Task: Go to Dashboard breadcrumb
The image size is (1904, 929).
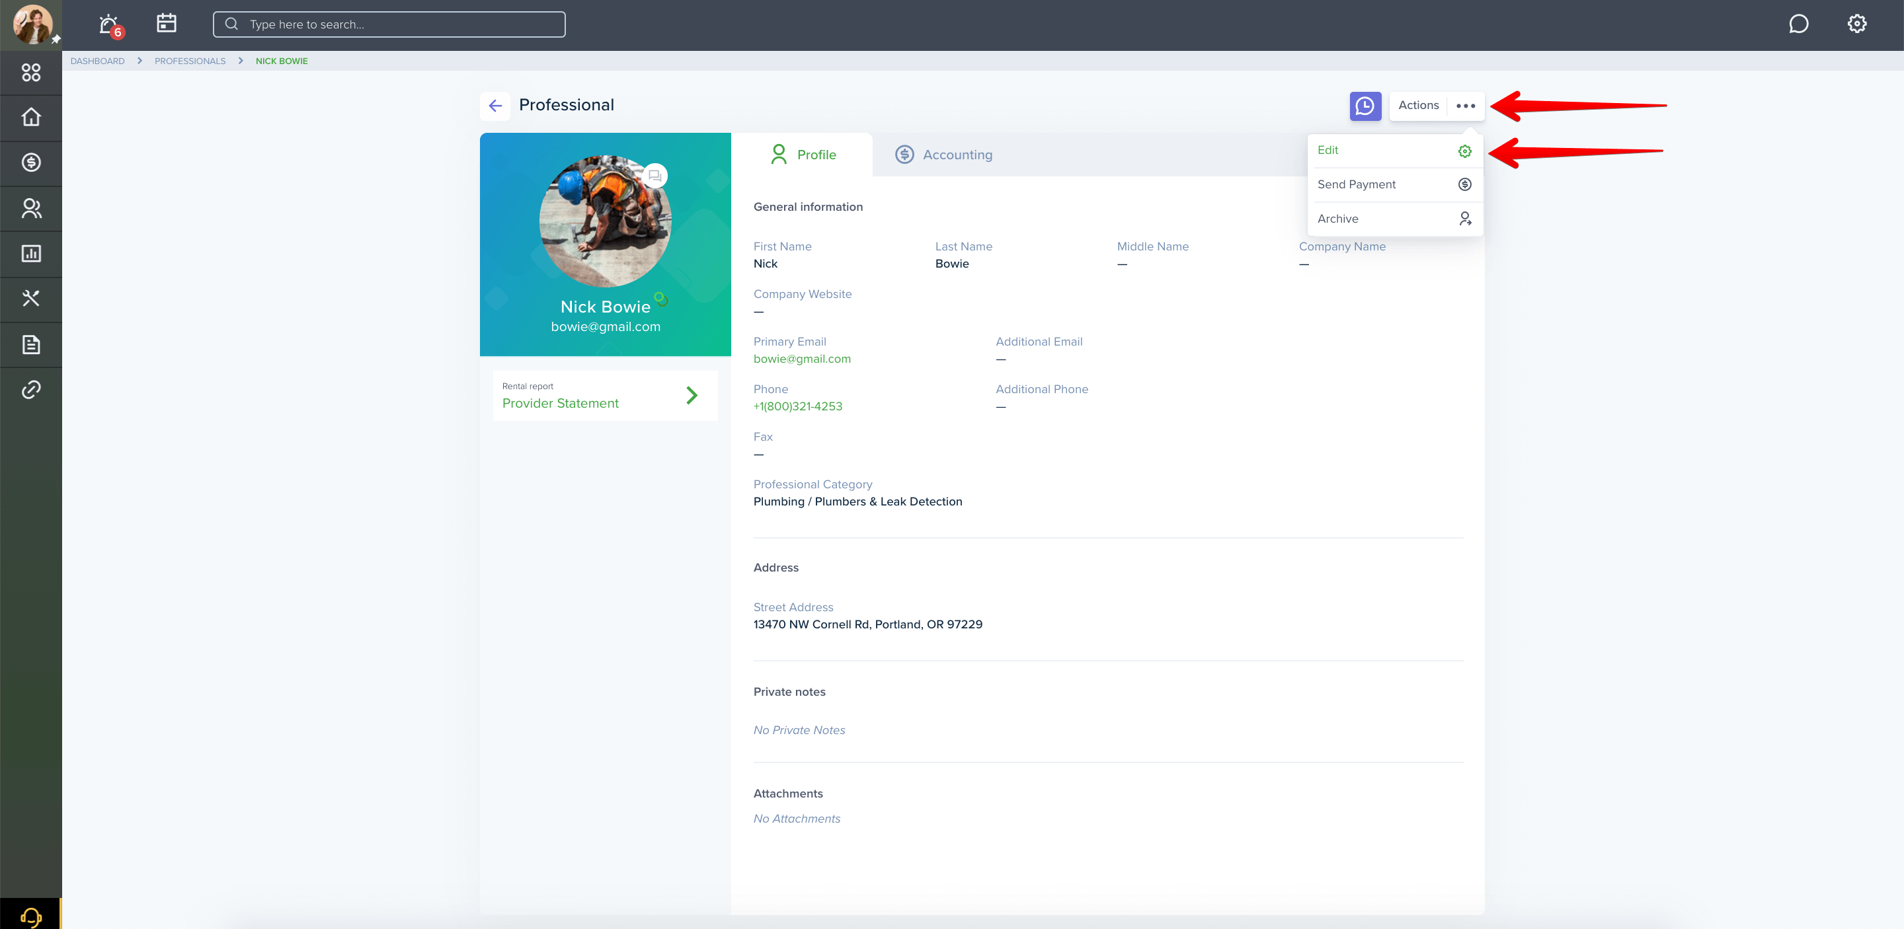Action: [x=98, y=61]
